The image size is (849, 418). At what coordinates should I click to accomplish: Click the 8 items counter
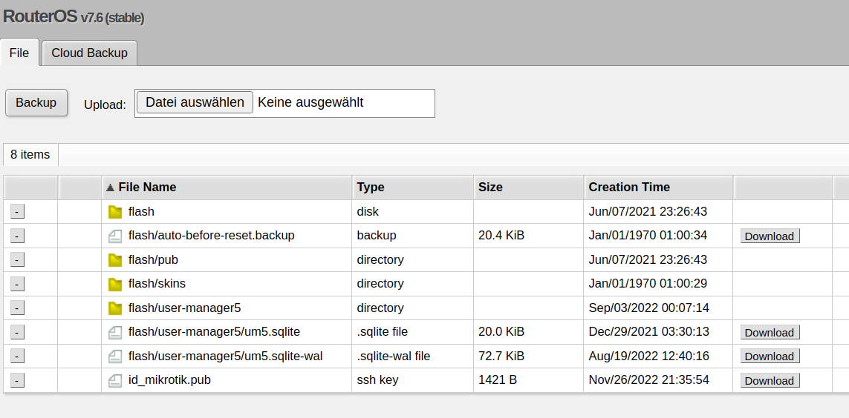click(30, 154)
